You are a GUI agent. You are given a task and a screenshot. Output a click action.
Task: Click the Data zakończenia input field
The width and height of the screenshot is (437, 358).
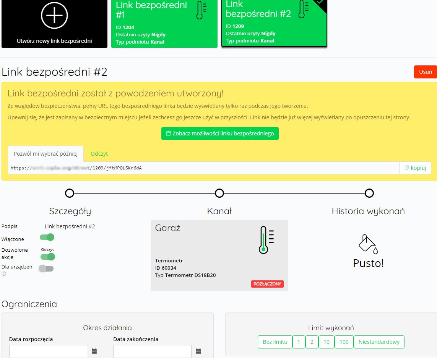(x=153, y=351)
